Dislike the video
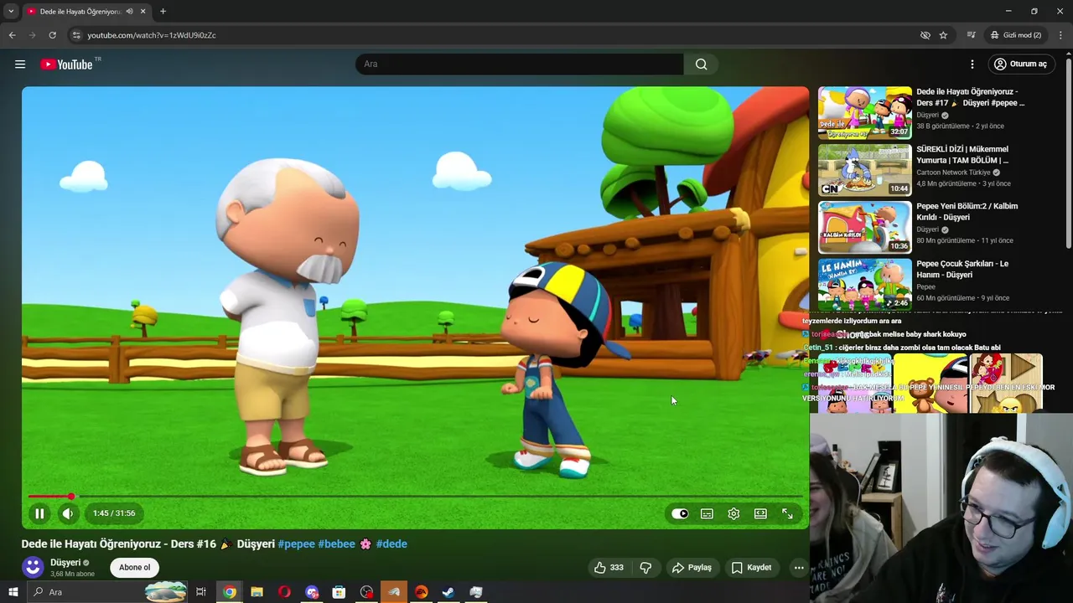Screen dimensions: 1073x603 pos(645,567)
